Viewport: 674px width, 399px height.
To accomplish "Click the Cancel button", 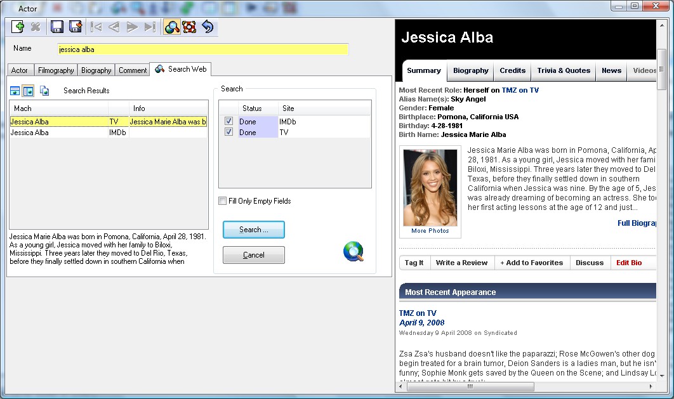I will tap(254, 255).
